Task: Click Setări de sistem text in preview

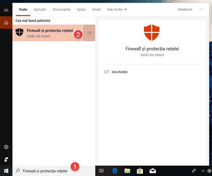Action: 152,55
